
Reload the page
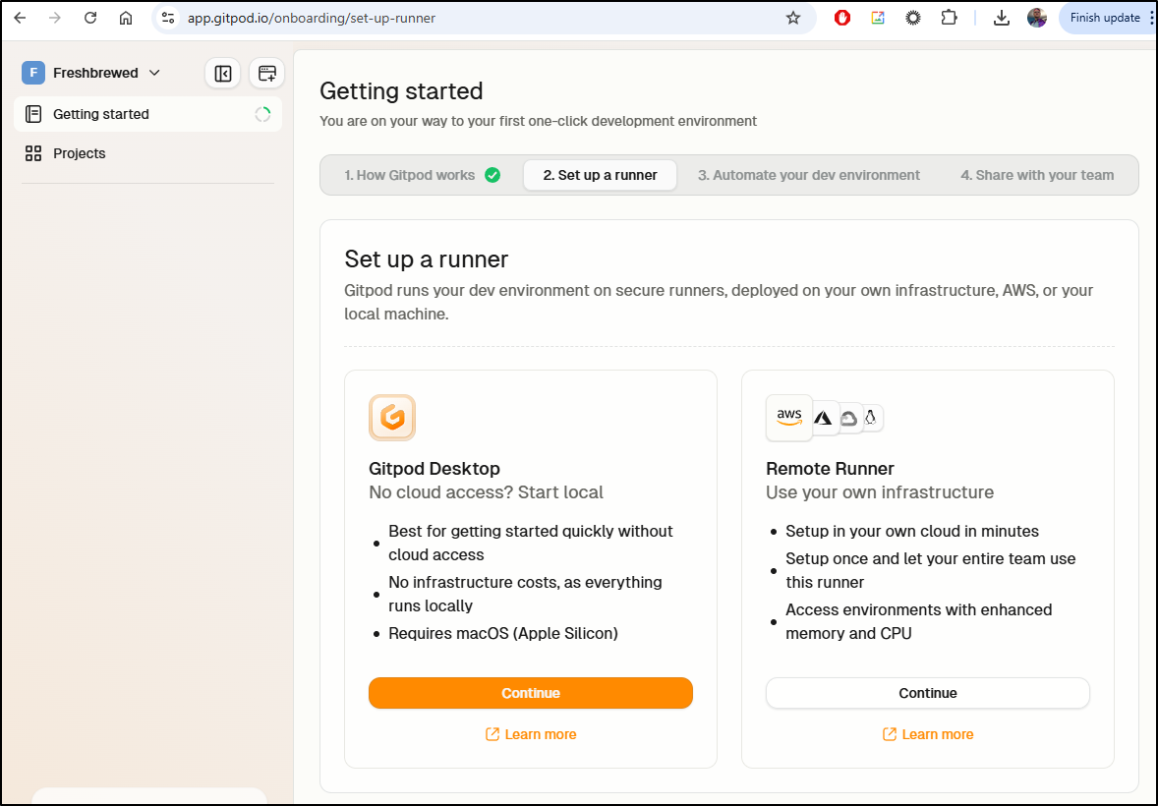90,18
